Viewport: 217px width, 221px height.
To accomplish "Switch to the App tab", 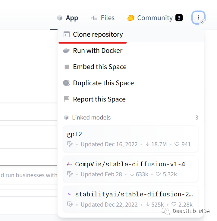I will [67, 18].
